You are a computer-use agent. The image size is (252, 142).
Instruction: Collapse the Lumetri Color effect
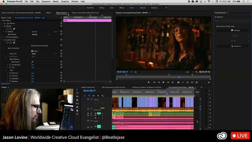coord(2,40)
